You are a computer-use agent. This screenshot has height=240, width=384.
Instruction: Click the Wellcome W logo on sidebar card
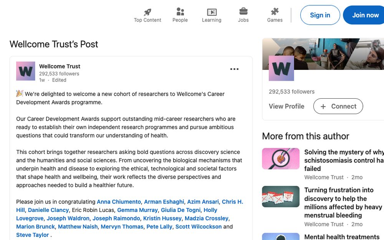coord(281,68)
